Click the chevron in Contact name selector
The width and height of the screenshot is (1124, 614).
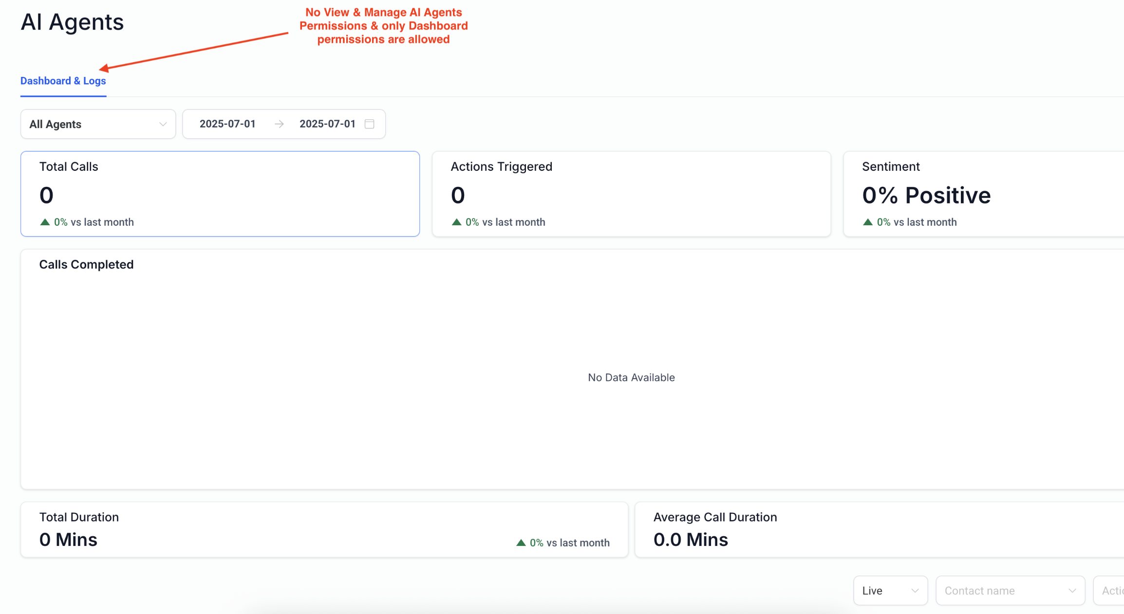pos(1072,591)
